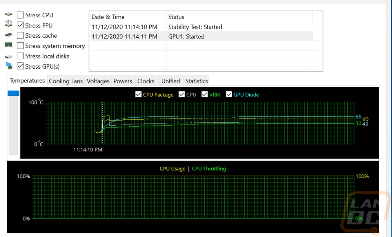The width and height of the screenshot is (392, 237).
Task: Click the Stress FPU 123 chip icon
Action: pos(9,24)
